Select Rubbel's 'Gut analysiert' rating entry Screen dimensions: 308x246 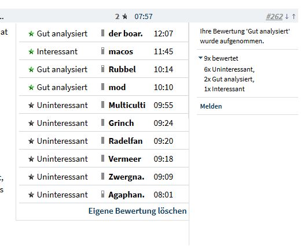click(104, 69)
